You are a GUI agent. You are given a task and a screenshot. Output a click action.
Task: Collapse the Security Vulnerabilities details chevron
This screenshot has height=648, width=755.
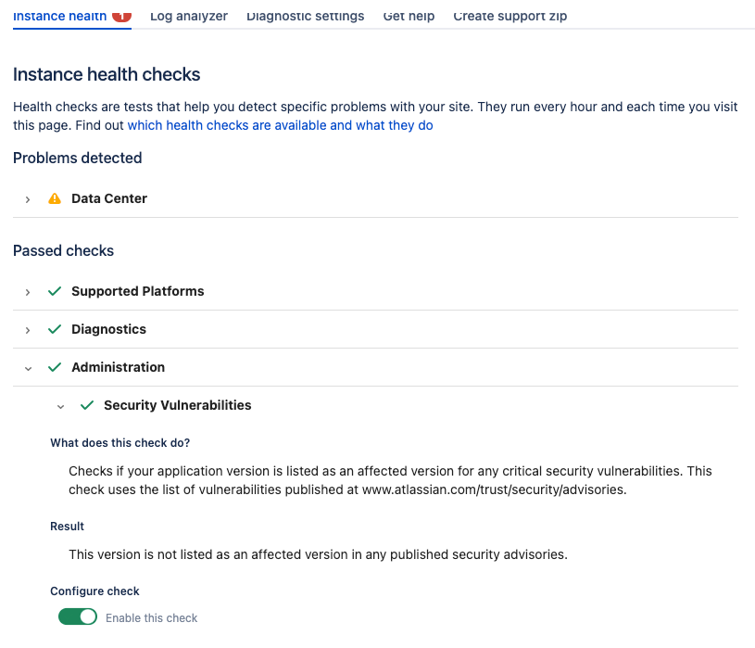[x=60, y=407]
